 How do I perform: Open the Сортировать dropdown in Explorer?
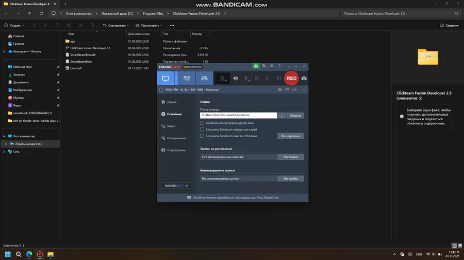point(115,25)
